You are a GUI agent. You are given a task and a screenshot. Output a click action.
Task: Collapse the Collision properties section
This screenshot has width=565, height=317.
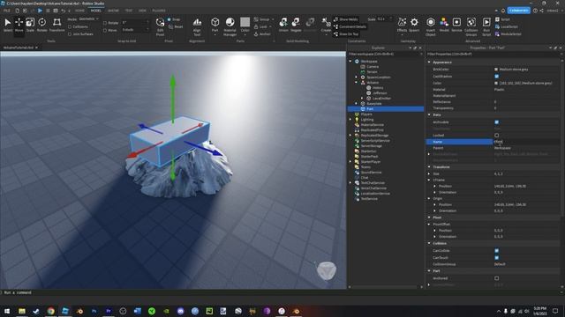(429, 243)
